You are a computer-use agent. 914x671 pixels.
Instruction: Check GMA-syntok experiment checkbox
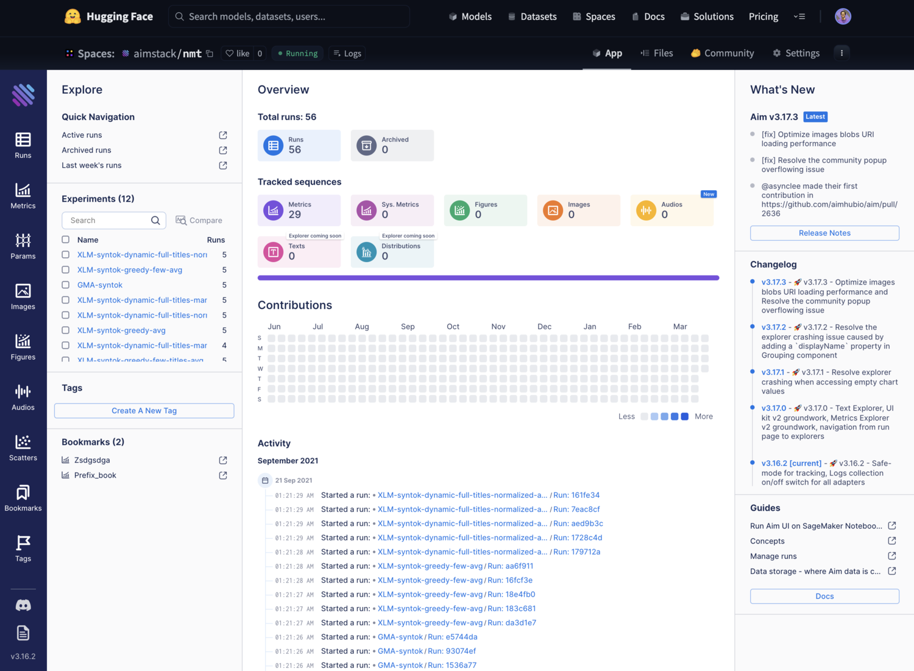[66, 285]
